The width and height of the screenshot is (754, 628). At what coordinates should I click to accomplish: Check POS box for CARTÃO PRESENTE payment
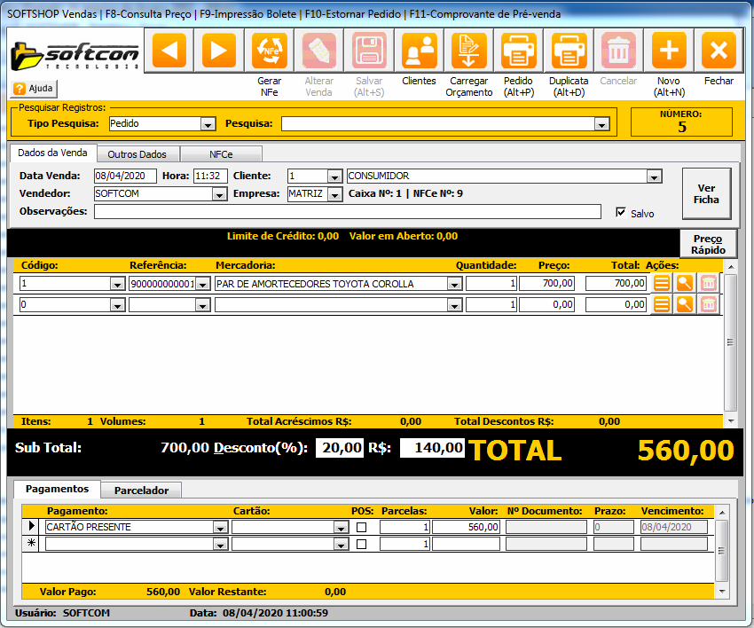tap(361, 527)
